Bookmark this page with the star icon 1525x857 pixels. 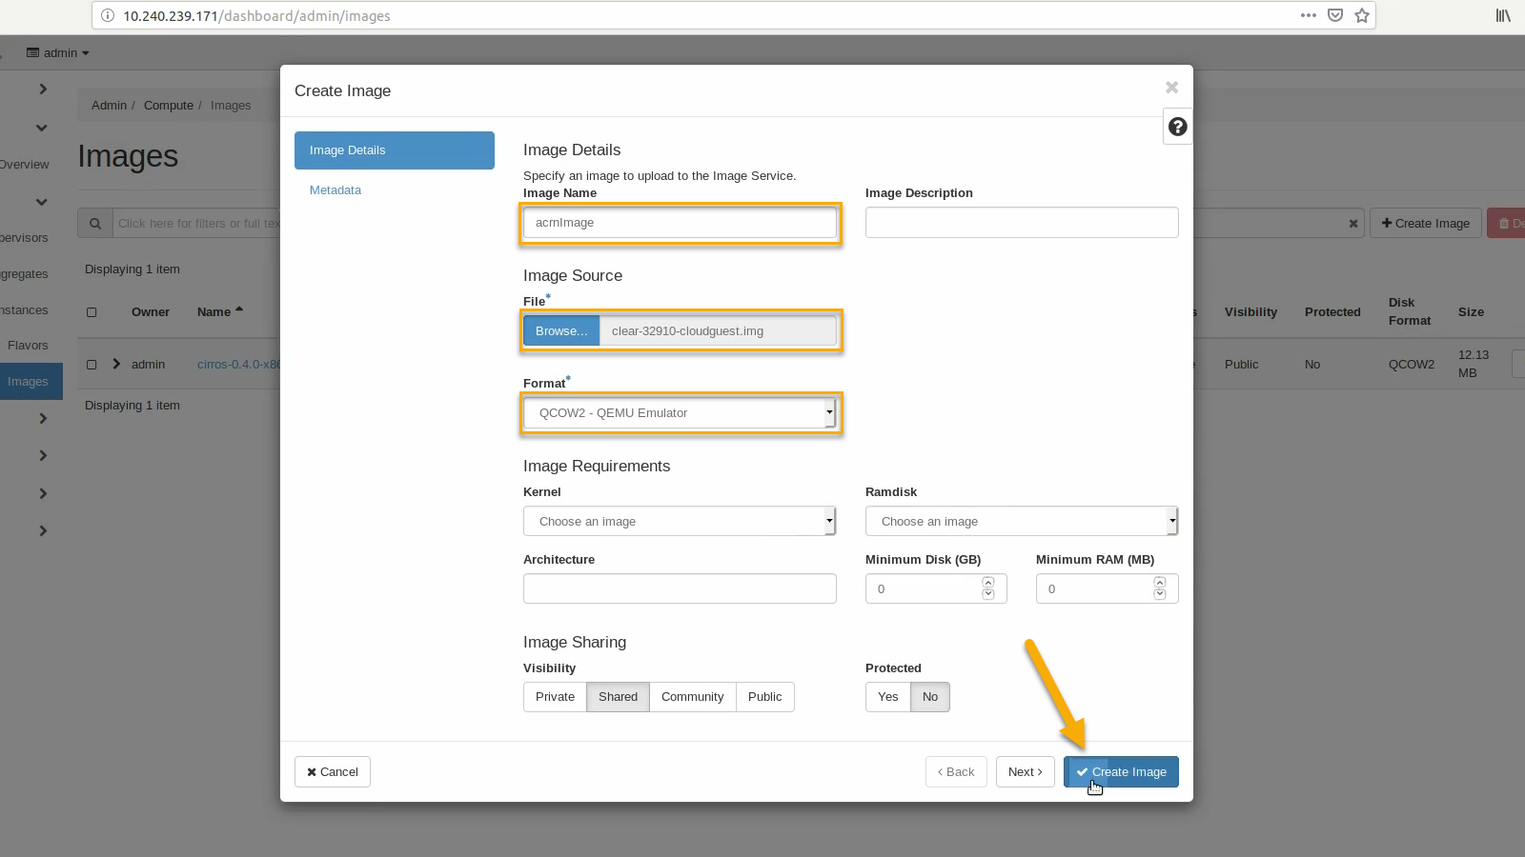click(x=1362, y=15)
